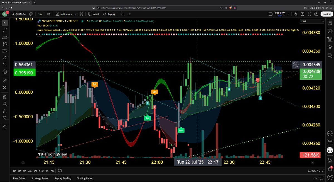Screen dimensions: 334x182
Task: Click the browser address bar URL
Action: 134,8
